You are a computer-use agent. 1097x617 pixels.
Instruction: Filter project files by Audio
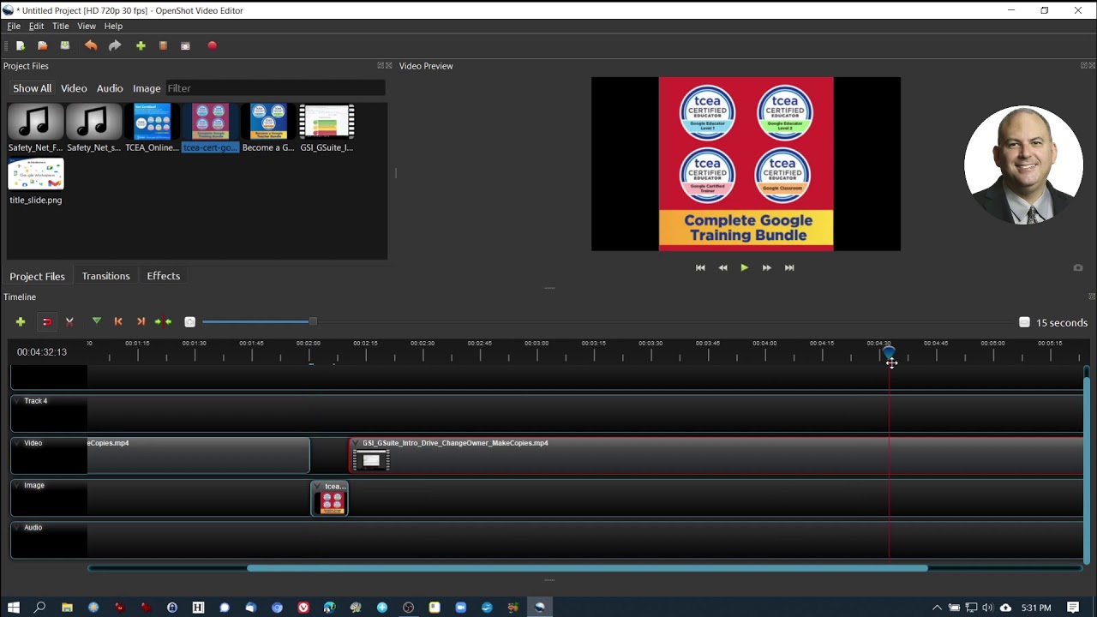click(110, 88)
